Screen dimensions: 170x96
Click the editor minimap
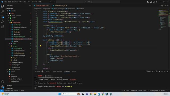tap(163, 19)
